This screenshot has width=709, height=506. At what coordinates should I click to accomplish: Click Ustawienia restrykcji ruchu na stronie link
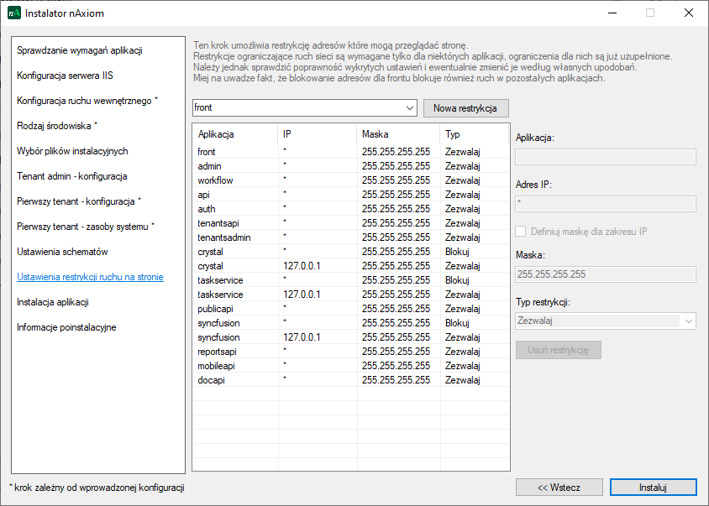[91, 277]
